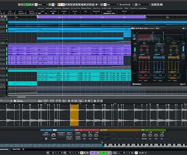Select the Range Selection tool in toolbar
The height and width of the screenshot is (155, 187).
coord(63,4)
